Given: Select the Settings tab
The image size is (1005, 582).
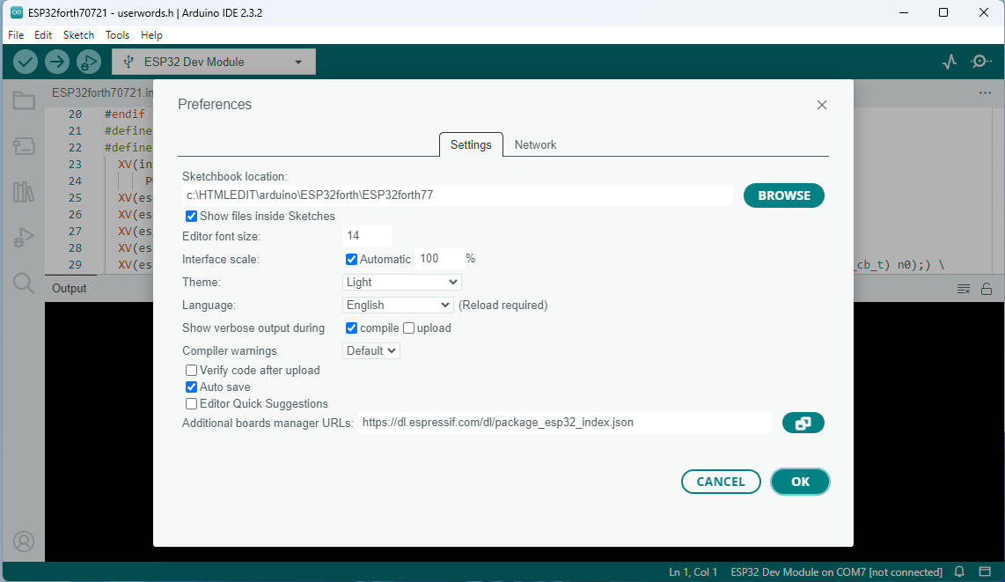Looking at the screenshot, I should tap(471, 145).
